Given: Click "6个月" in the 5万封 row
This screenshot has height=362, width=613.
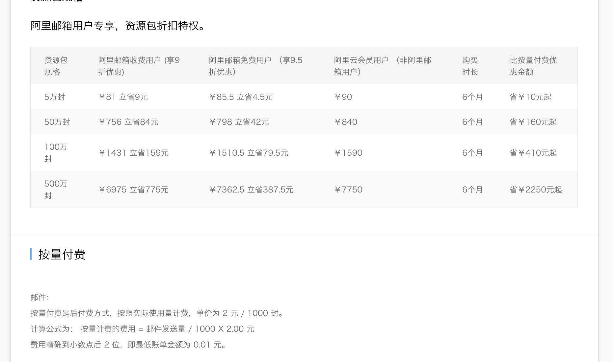Looking at the screenshot, I should 472,97.
